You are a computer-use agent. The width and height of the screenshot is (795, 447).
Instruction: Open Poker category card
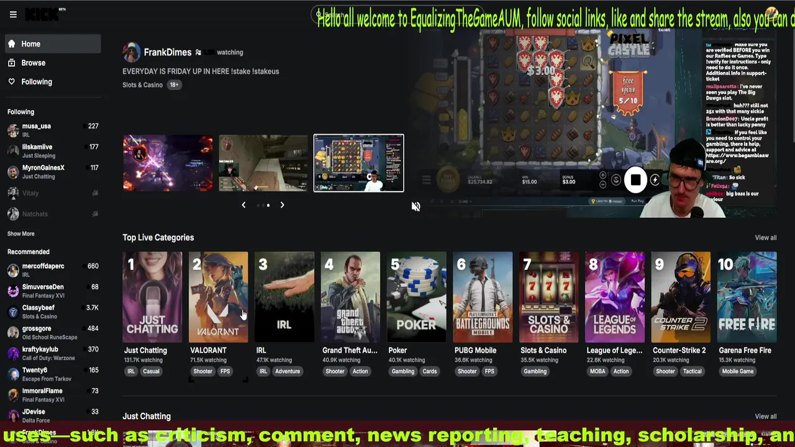417,297
